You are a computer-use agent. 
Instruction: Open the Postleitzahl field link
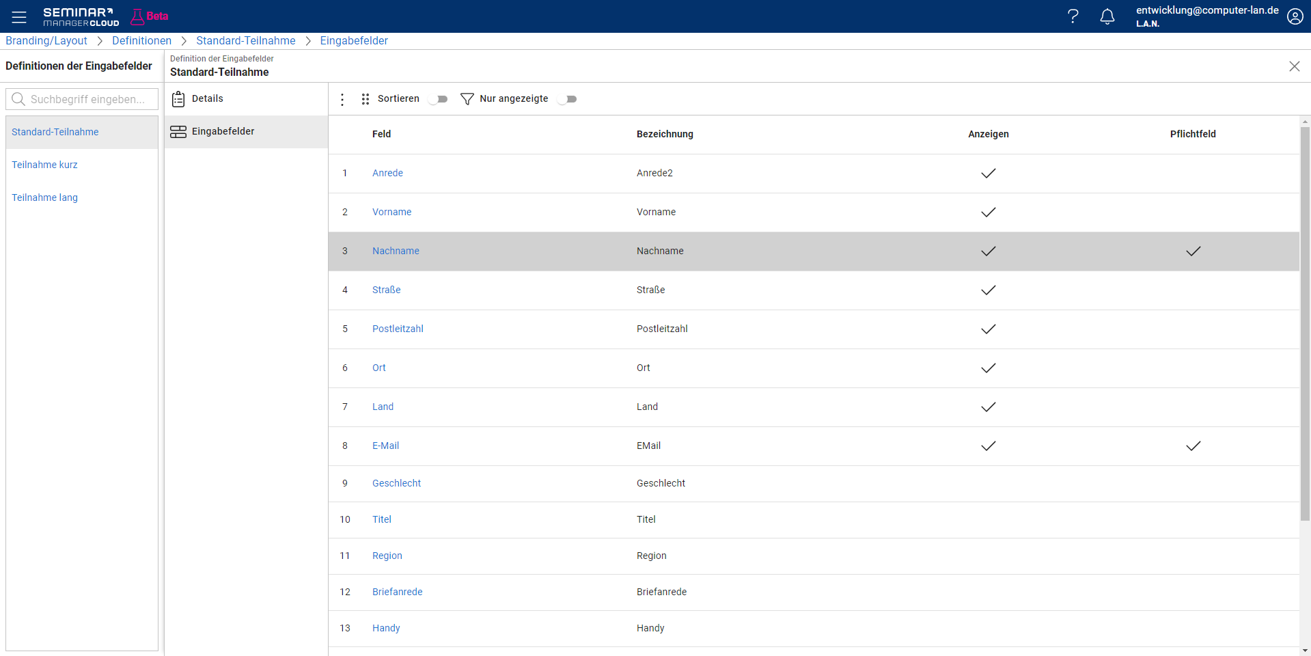click(398, 329)
